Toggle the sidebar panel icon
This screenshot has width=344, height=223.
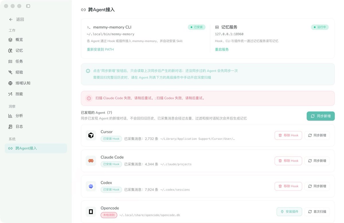click(x=28, y=6)
